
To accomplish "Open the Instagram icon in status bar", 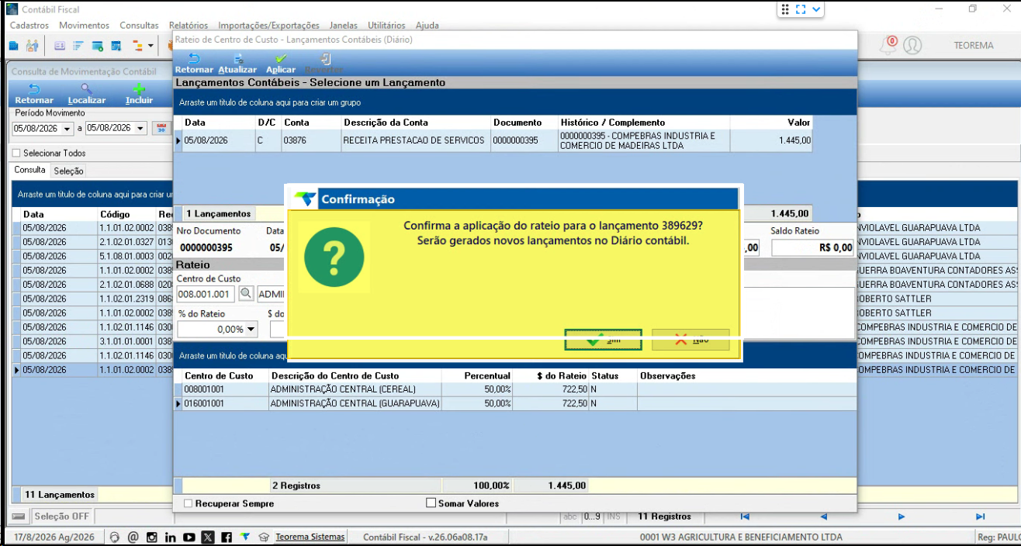I will (151, 537).
